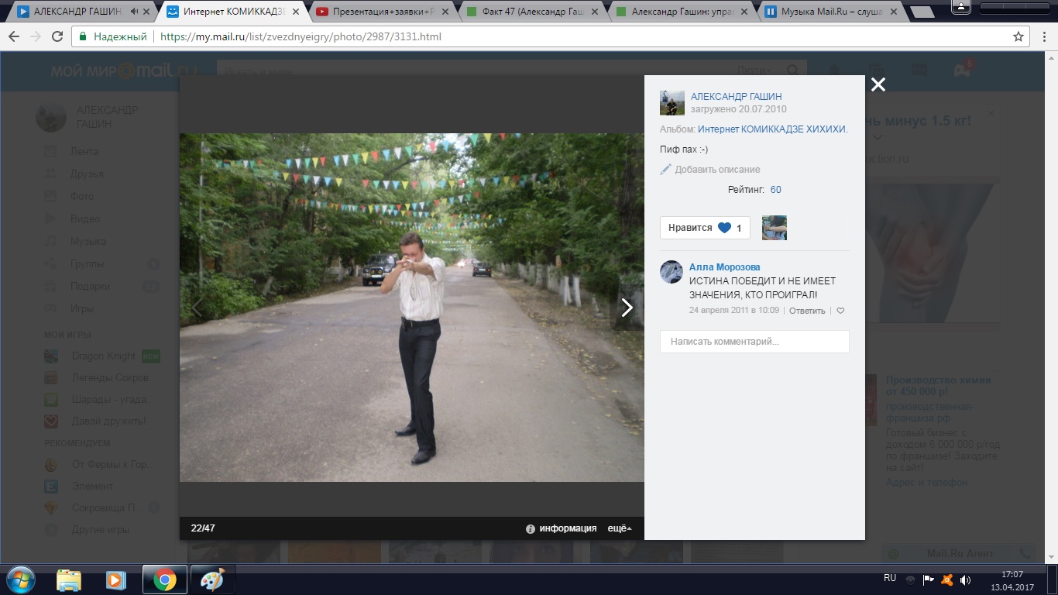The height and width of the screenshot is (595, 1058).
Task: Click the rating value 60
Action: 776,189
